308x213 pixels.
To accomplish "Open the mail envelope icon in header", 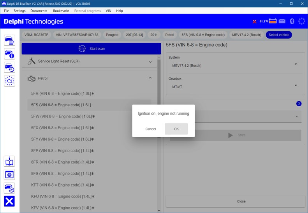I will 282,21.
